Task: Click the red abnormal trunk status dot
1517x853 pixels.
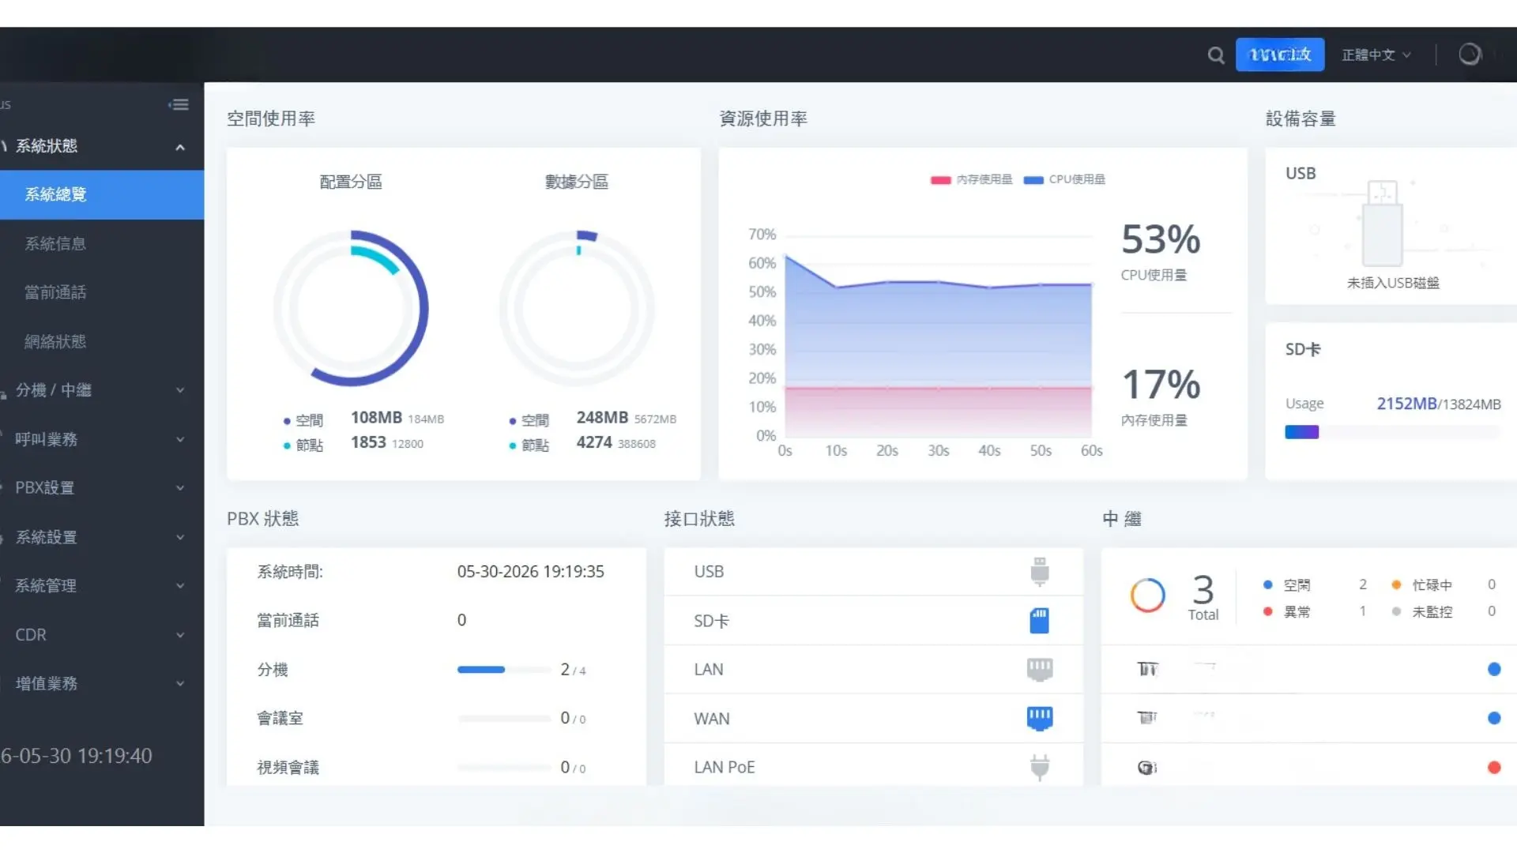Action: point(1493,768)
